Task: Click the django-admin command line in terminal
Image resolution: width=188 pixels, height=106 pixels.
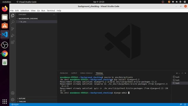Action: (95, 93)
